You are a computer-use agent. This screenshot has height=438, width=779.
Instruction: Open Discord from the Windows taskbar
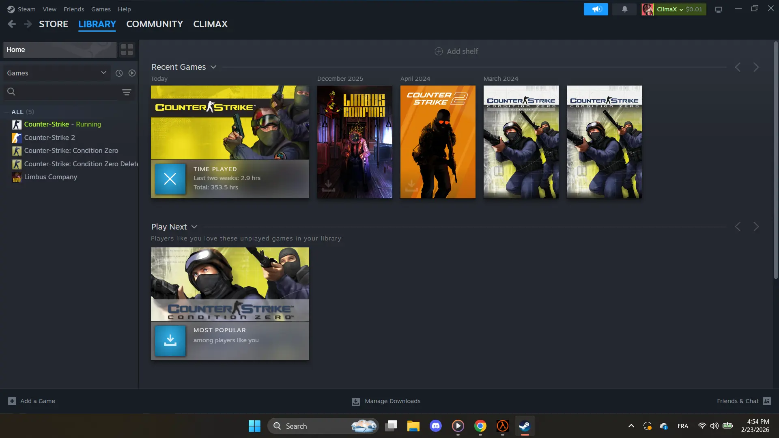click(x=436, y=426)
